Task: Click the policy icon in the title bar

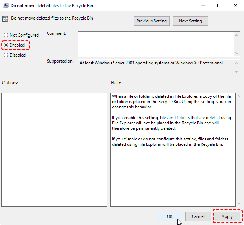Action: coord(6,5)
